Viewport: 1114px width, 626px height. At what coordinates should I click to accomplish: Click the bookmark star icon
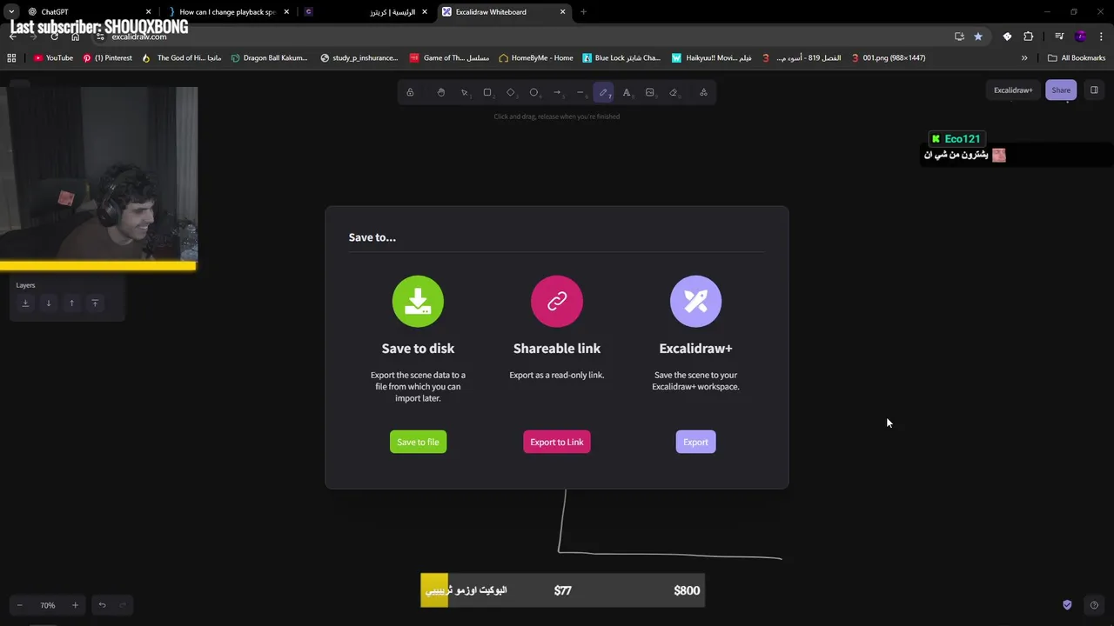click(x=978, y=37)
